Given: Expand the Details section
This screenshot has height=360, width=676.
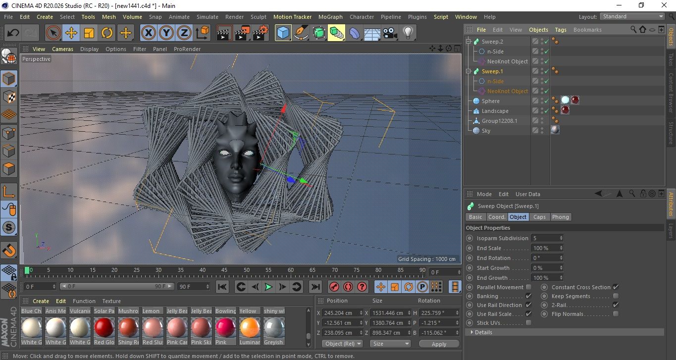Looking at the screenshot, I should 483,332.
